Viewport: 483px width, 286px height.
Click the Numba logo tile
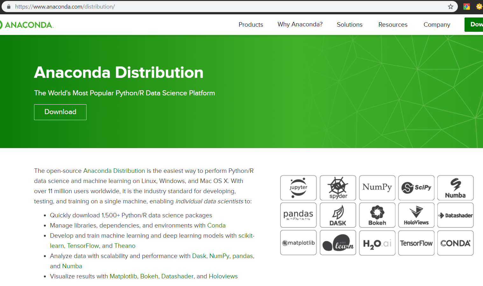point(455,188)
